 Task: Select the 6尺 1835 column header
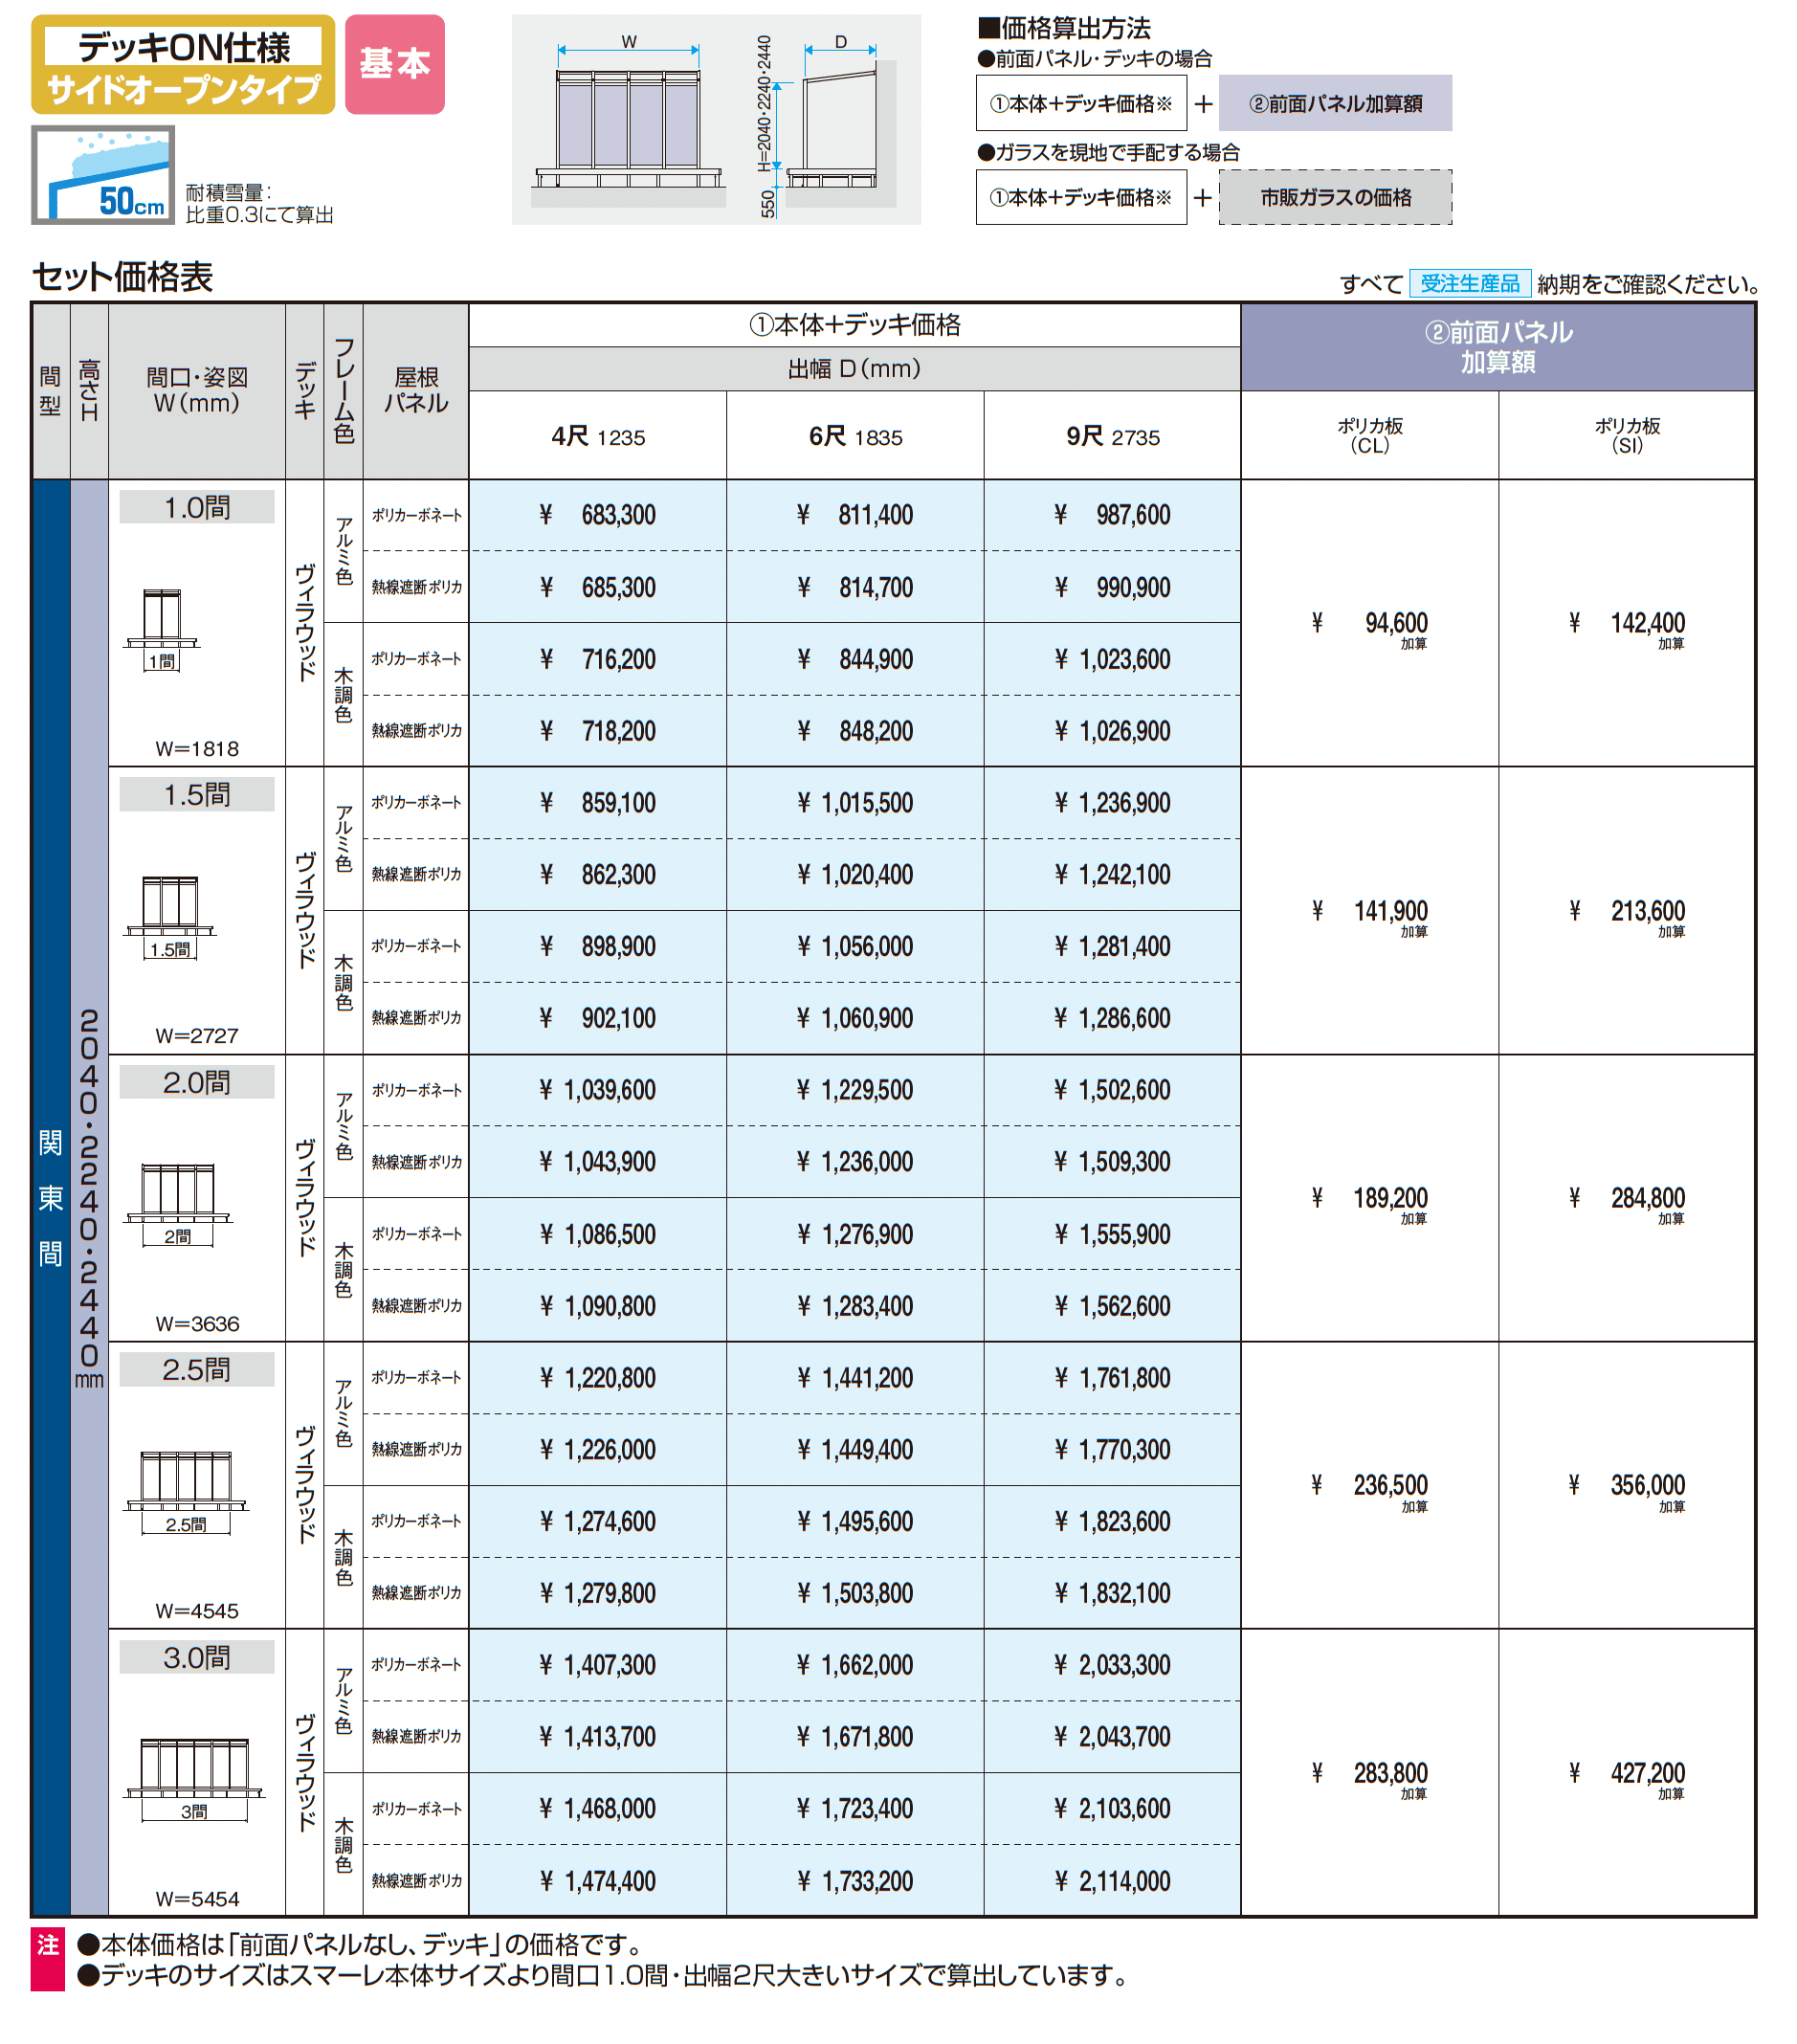(855, 436)
